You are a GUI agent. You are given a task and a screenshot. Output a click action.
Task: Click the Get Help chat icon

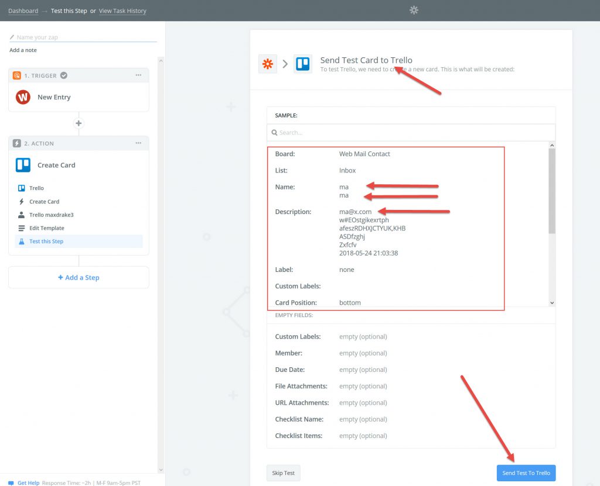pyautogui.click(x=11, y=483)
